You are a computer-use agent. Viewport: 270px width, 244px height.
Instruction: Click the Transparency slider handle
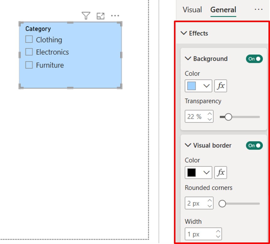click(228, 117)
